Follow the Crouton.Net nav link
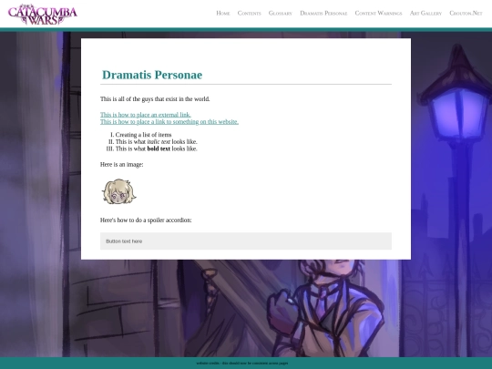The width and height of the screenshot is (492, 369). tap(466, 13)
